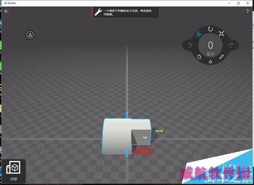The image size is (254, 185).
Task: Click the lower blue move arrow handle
Action: tap(127, 154)
